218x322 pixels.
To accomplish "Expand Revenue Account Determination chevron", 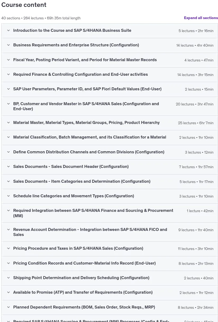I will coord(8,230).
